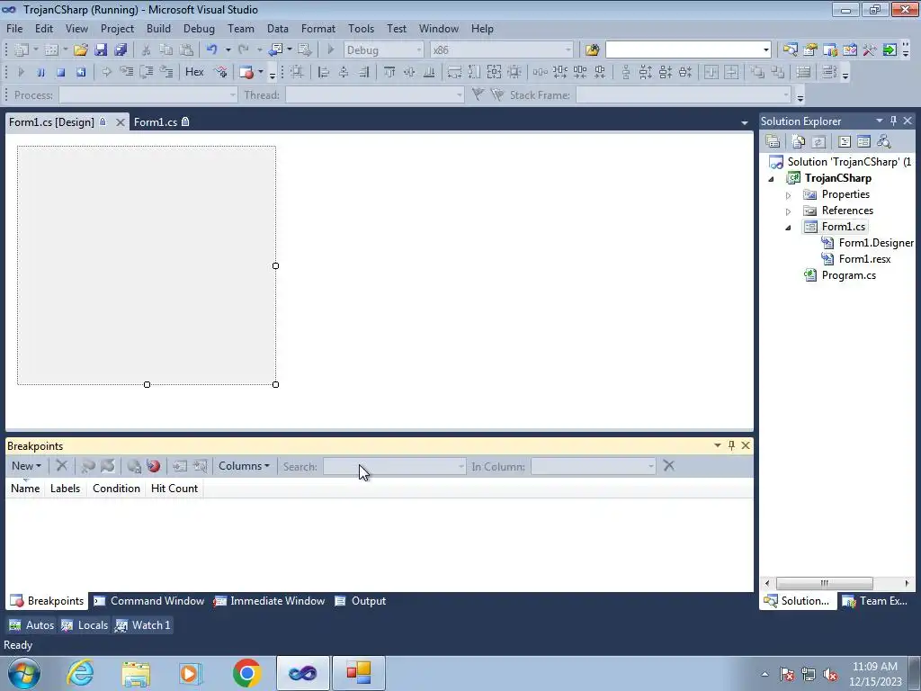Collapse the Form1.cs node
The image size is (921, 691).
(x=788, y=228)
